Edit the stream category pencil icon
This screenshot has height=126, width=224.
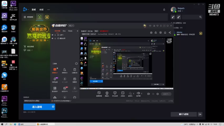95,34
